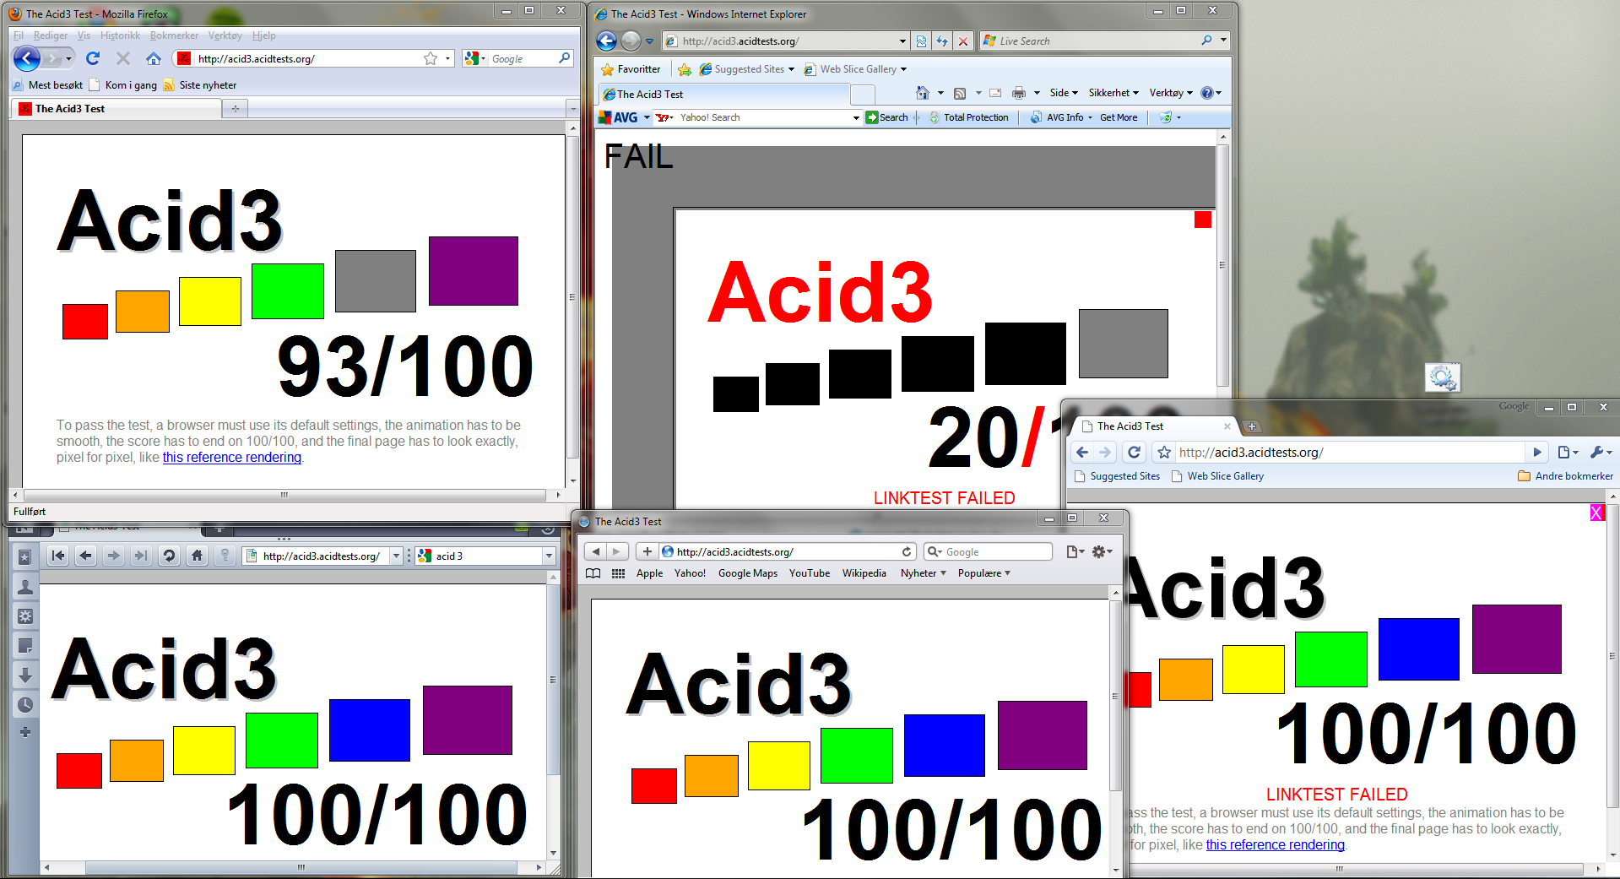The width and height of the screenshot is (1620, 879).
Task: Reload the page in Firefox
Action: (x=93, y=58)
